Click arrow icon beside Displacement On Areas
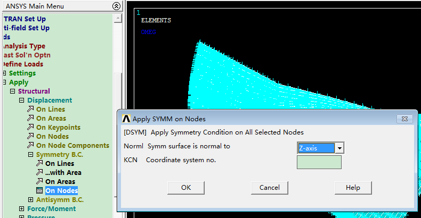 coord(30,118)
